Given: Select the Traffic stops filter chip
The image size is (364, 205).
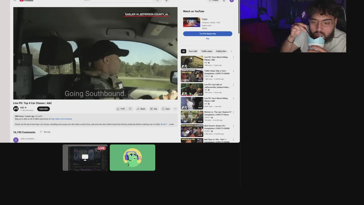Looking at the screenshot, I should tap(207, 51).
